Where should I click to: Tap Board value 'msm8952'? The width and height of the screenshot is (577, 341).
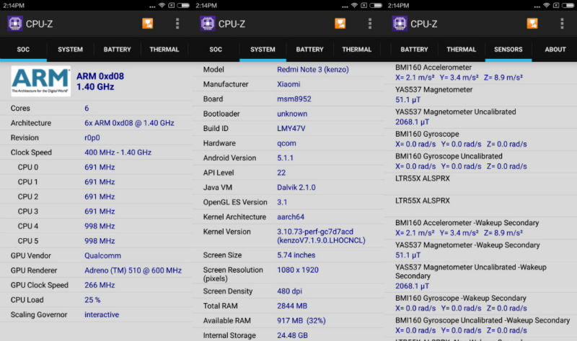294,99
